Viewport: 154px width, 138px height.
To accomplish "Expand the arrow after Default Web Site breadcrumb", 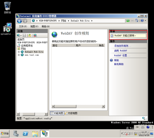I will 92,21.
